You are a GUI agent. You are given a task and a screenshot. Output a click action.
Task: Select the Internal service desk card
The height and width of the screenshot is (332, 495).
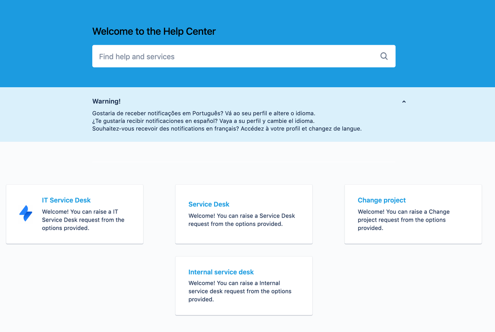243,285
